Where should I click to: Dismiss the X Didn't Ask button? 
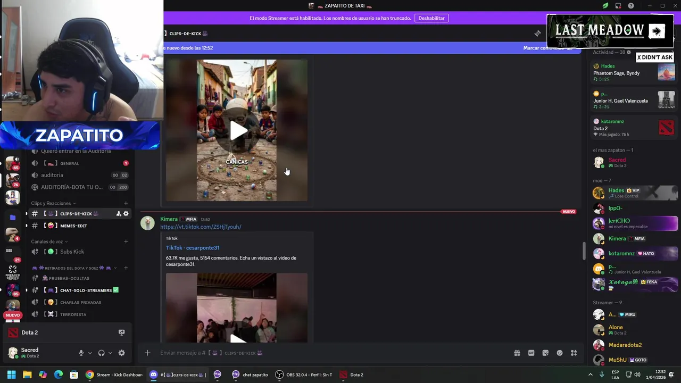pos(655,57)
